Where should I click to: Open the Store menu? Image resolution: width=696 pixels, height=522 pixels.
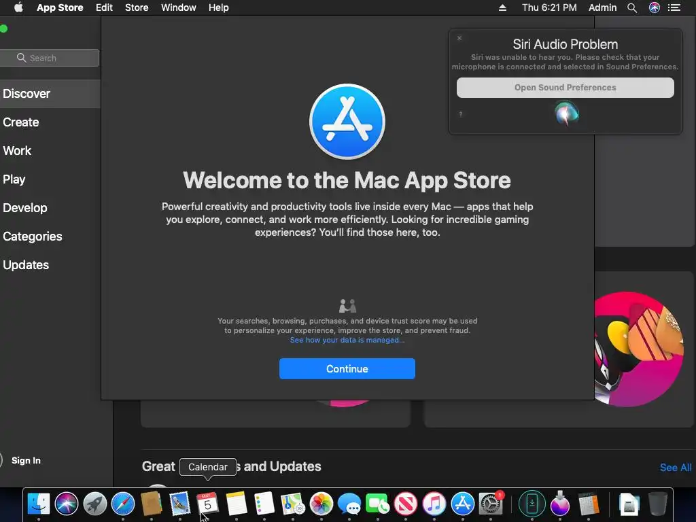137,7
